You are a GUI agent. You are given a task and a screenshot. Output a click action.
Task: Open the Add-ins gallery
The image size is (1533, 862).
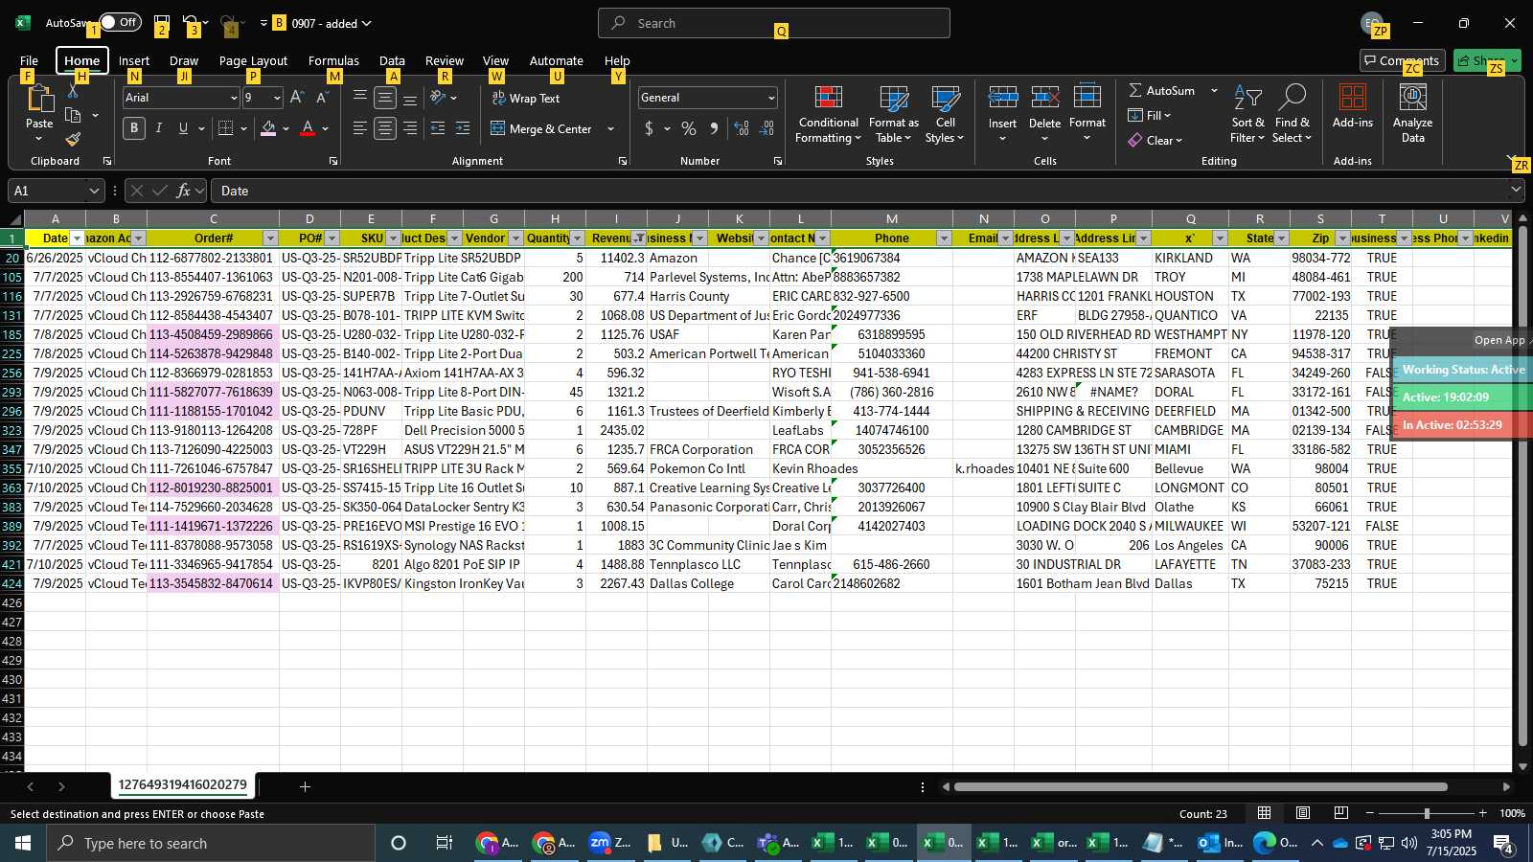tap(1353, 105)
